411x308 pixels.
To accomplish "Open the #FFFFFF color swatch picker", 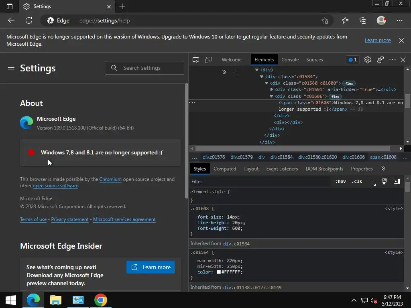I will point(219,272).
